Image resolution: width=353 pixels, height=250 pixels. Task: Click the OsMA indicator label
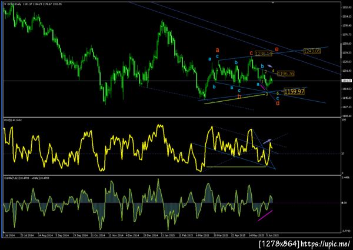[x=27, y=178]
